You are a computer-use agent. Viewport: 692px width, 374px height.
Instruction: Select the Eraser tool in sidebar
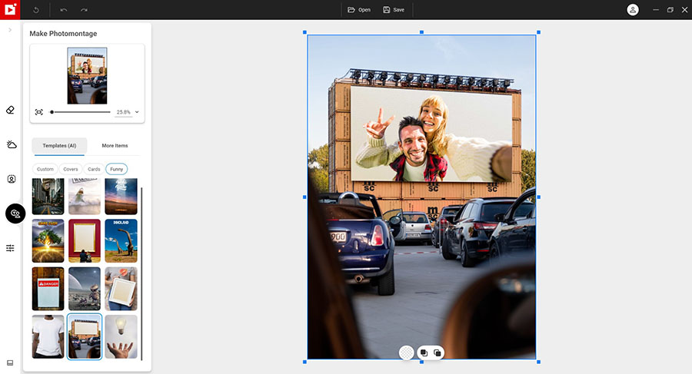(11, 110)
